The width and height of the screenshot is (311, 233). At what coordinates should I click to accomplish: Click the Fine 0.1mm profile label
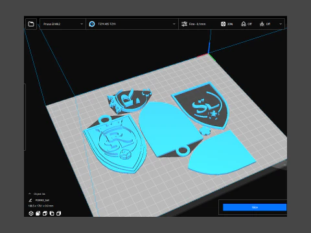point(197,24)
